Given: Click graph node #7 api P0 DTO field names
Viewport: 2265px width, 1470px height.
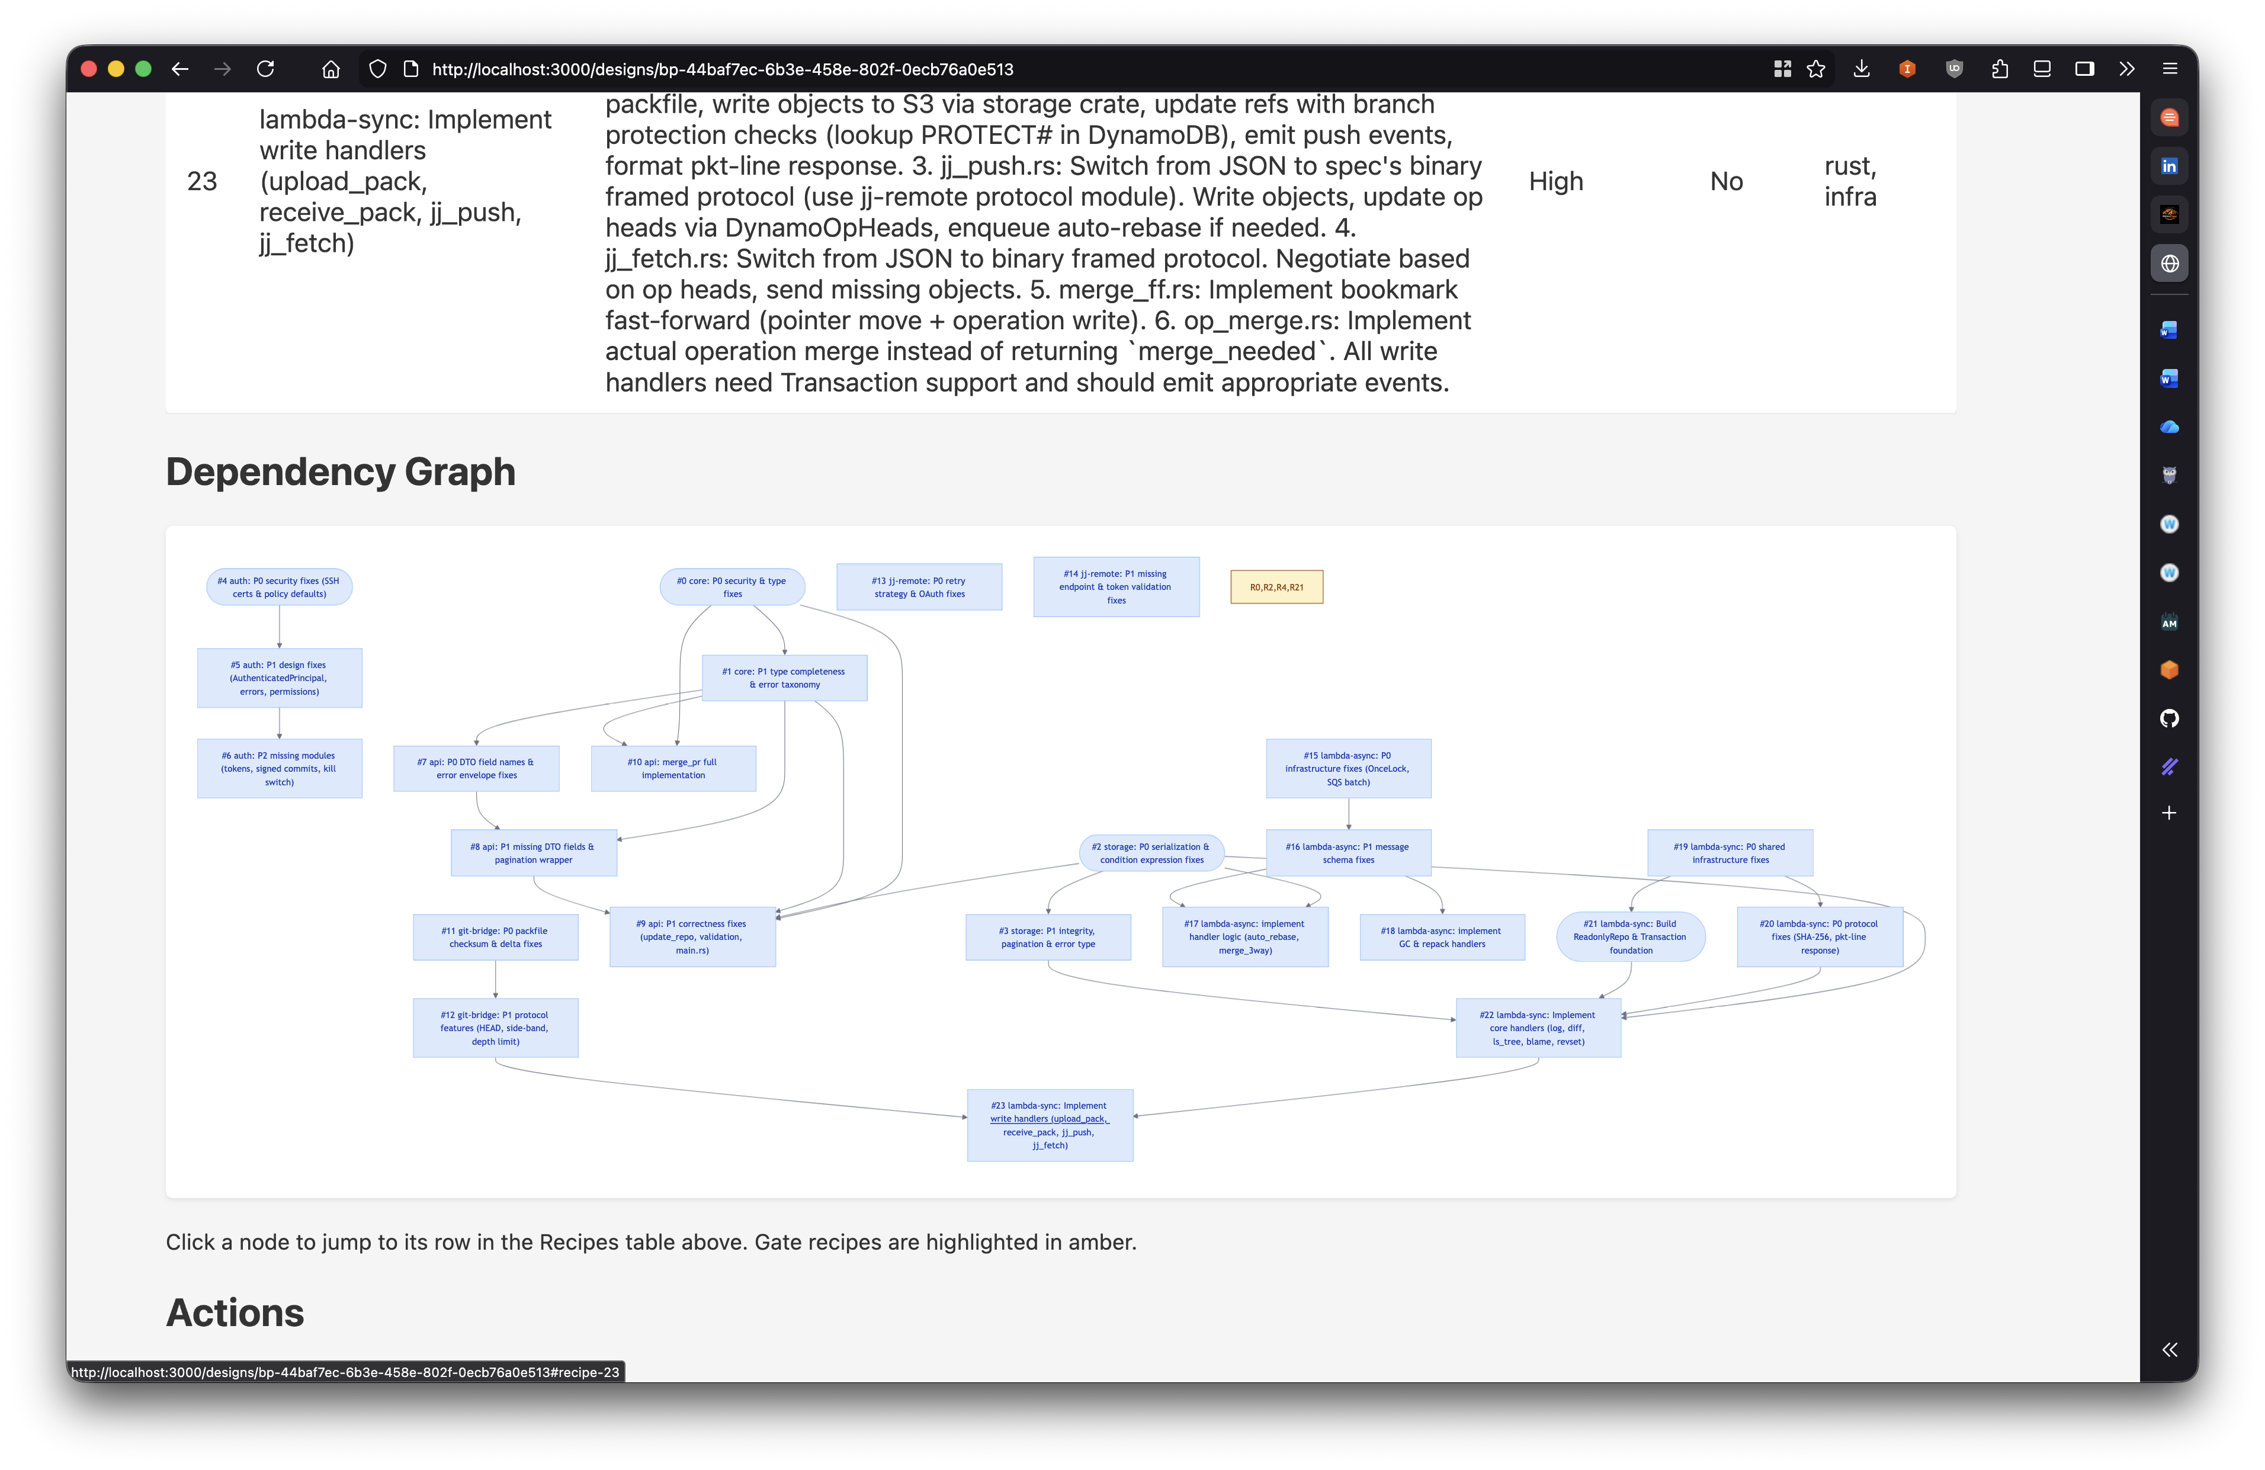Looking at the screenshot, I should coord(476,769).
